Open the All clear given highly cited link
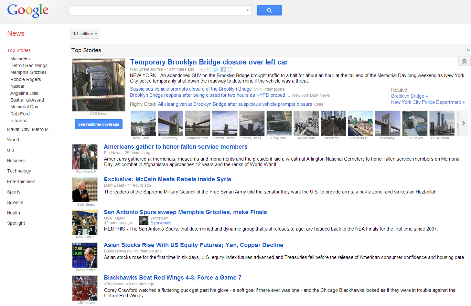 [235, 104]
